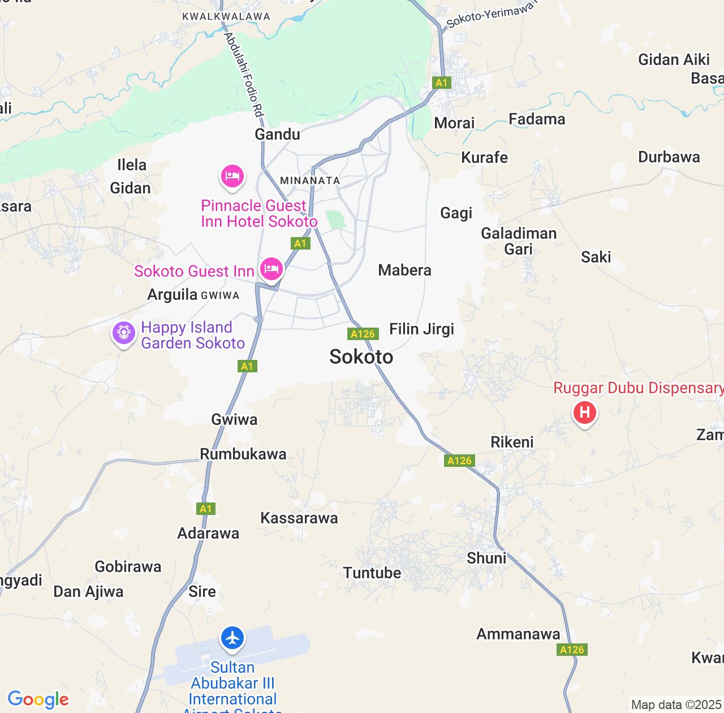Viewport: 724px width, 713px height.
Task: Click the Kassarawa place name
Action: point(299,518)
